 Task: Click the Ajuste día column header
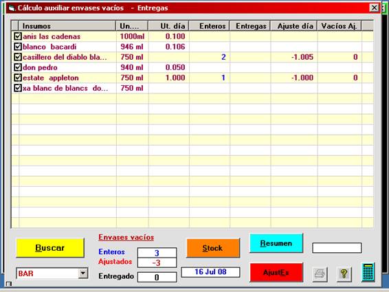pyautogui.click(x=293, y=26)
